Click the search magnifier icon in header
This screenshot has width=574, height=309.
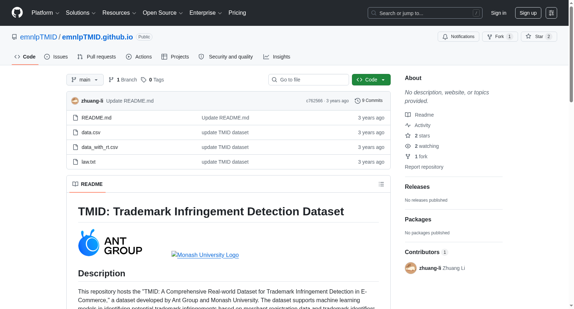374,13
